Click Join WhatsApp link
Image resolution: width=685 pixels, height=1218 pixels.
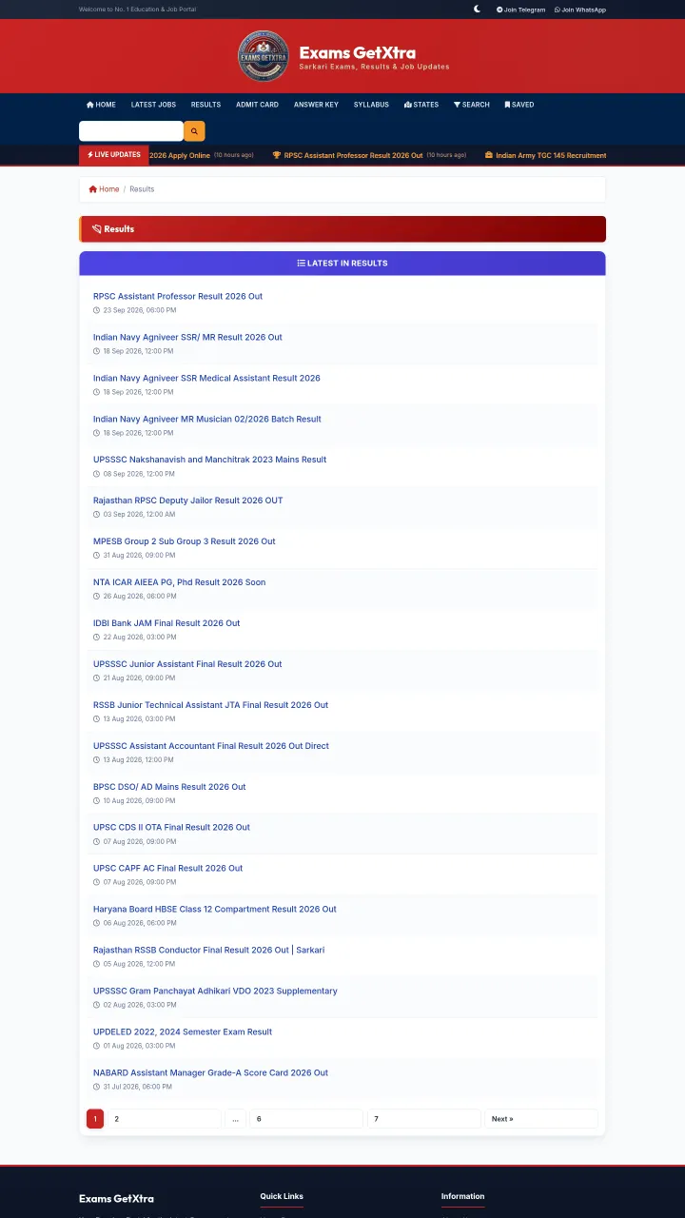580,10
